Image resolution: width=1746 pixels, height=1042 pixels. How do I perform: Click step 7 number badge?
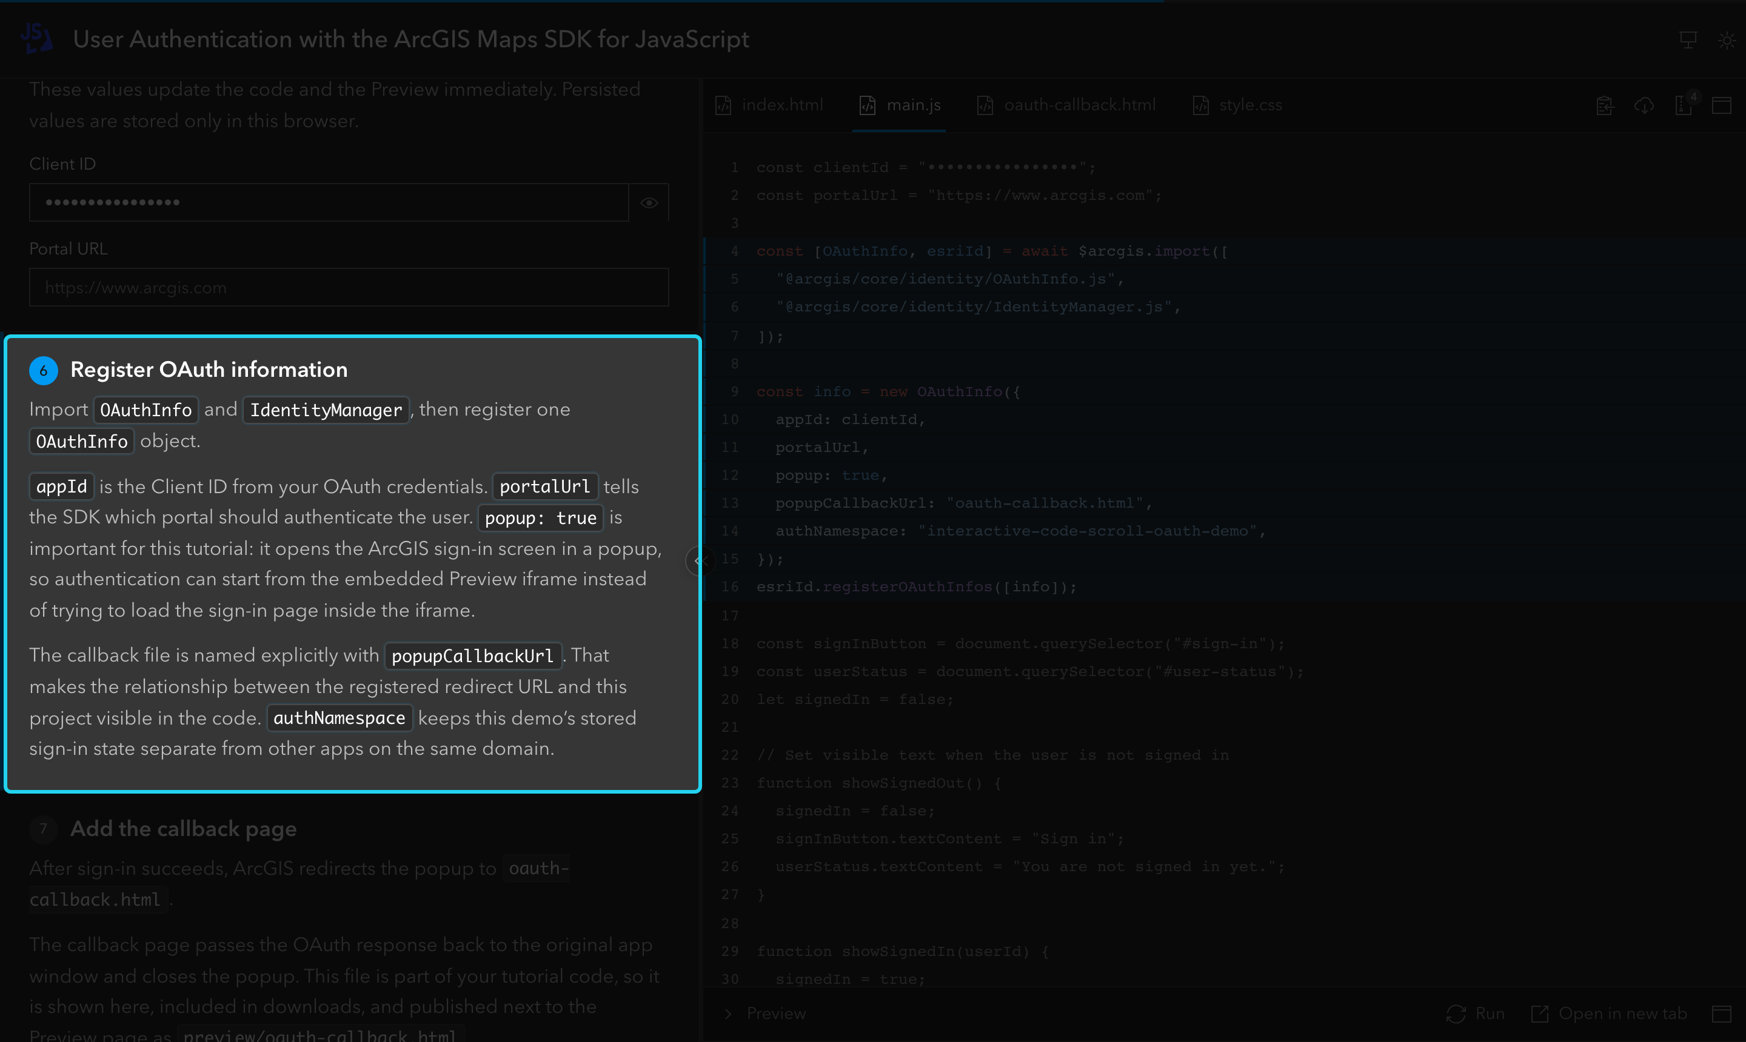44,829
